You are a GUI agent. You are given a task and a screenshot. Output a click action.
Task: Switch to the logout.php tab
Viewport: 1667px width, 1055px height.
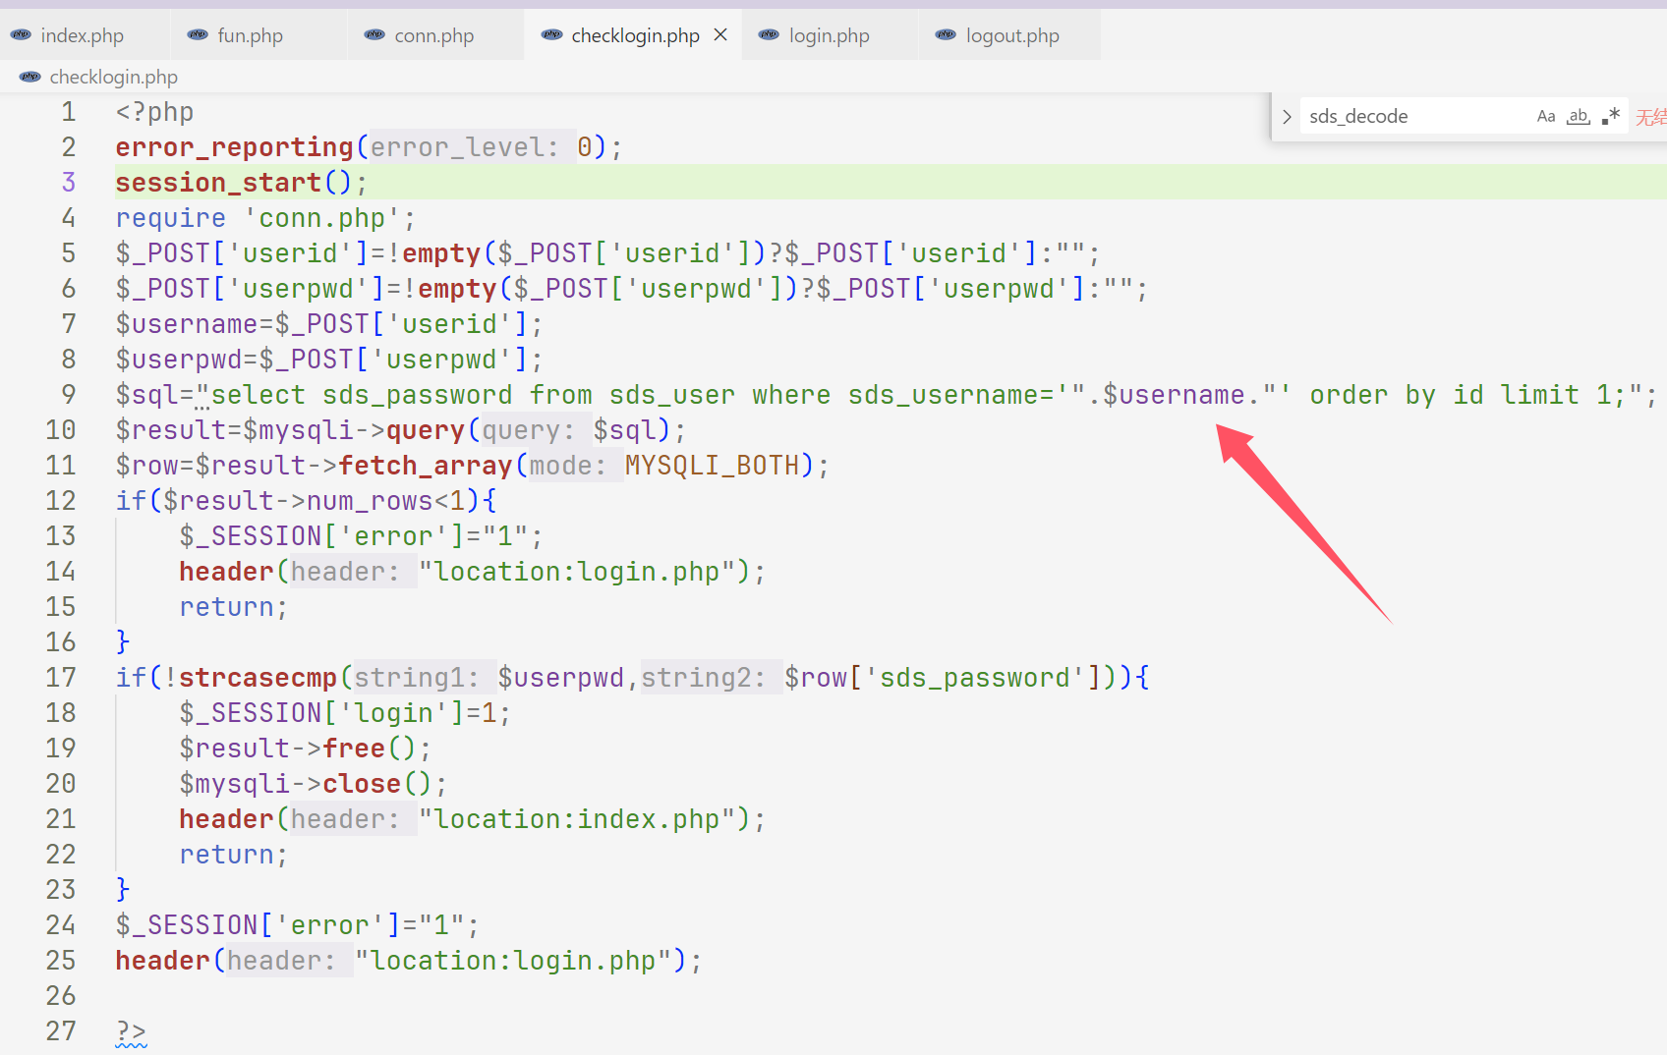point(1011,35)
